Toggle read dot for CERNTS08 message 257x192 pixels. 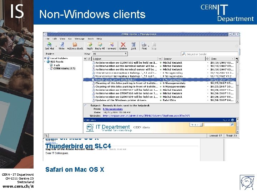(x=161, y=94)
